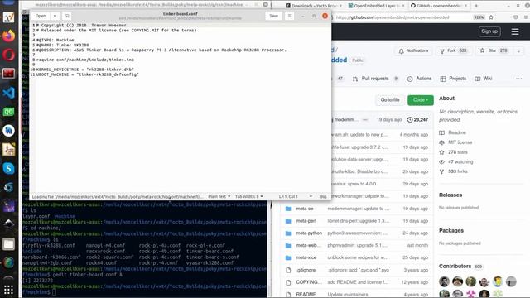View the 23,247 commits history
530x298 pixels.
[x=417, y=119]
